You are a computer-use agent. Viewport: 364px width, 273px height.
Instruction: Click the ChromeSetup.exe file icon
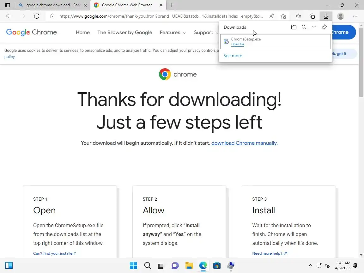tap(226, 42)
